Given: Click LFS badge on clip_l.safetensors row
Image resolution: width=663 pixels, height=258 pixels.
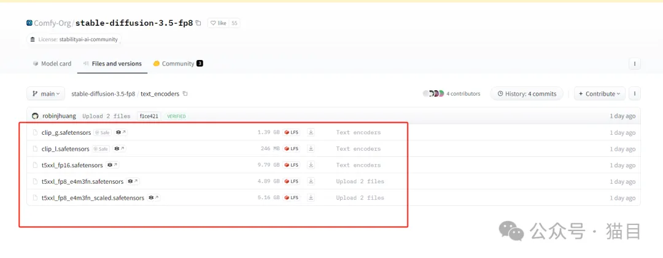Looking at the screenshot, I should [292, 149].
